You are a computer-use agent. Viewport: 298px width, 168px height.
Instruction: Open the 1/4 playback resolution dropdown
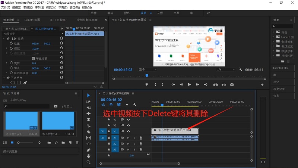[x=226, y=69]
